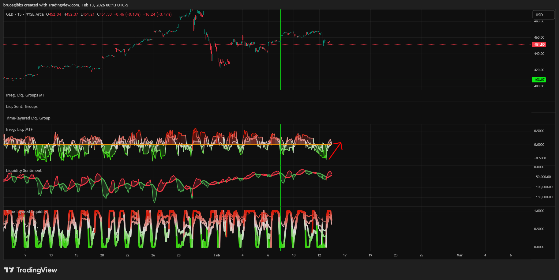Select the Irreg. Liq. MTF indicator label

(x=19, y=130)
